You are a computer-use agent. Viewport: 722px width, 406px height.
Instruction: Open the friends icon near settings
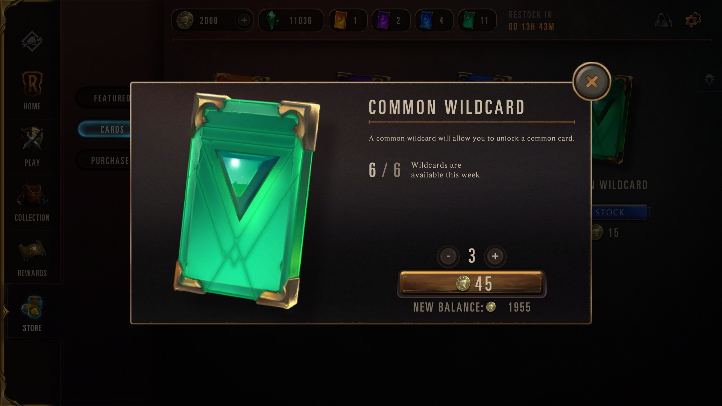point(664,20)
